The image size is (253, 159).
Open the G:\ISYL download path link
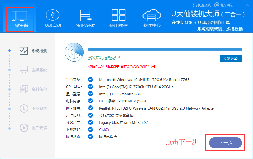(x=105, y=130)
